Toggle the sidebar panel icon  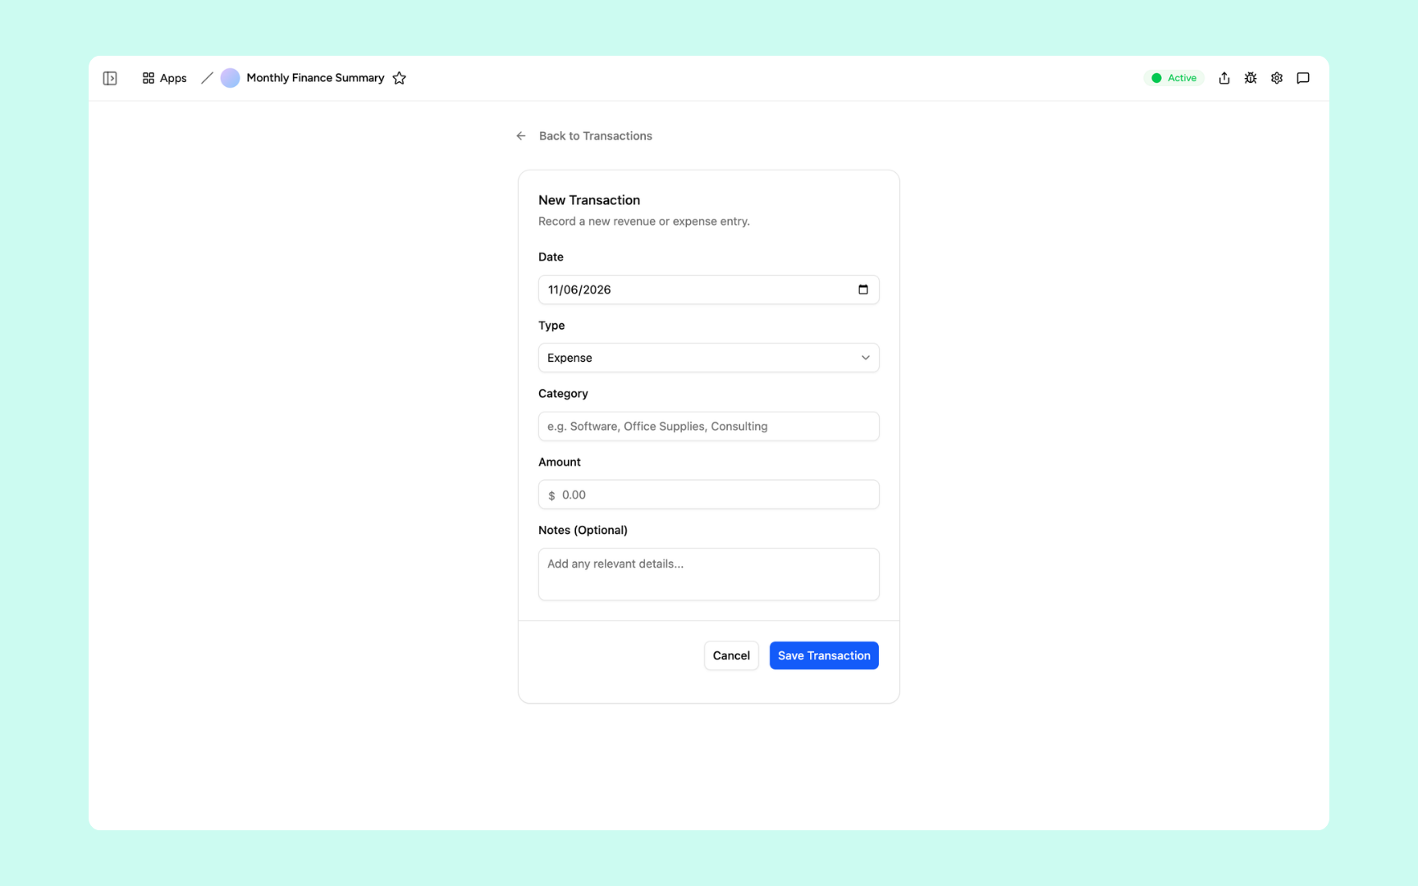click(110, 78)
